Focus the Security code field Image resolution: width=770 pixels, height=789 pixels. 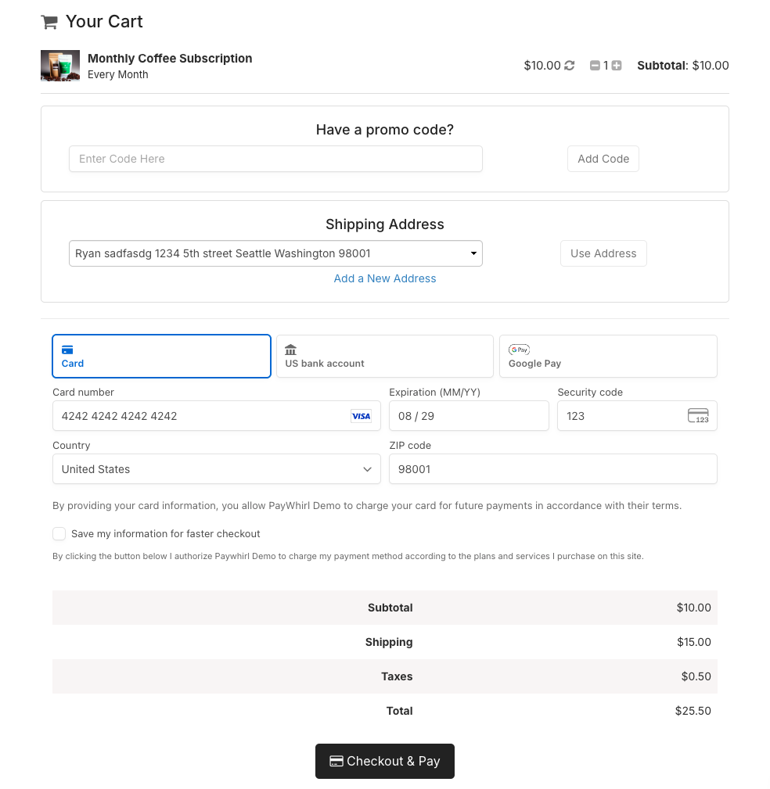(x=637, y=416)
